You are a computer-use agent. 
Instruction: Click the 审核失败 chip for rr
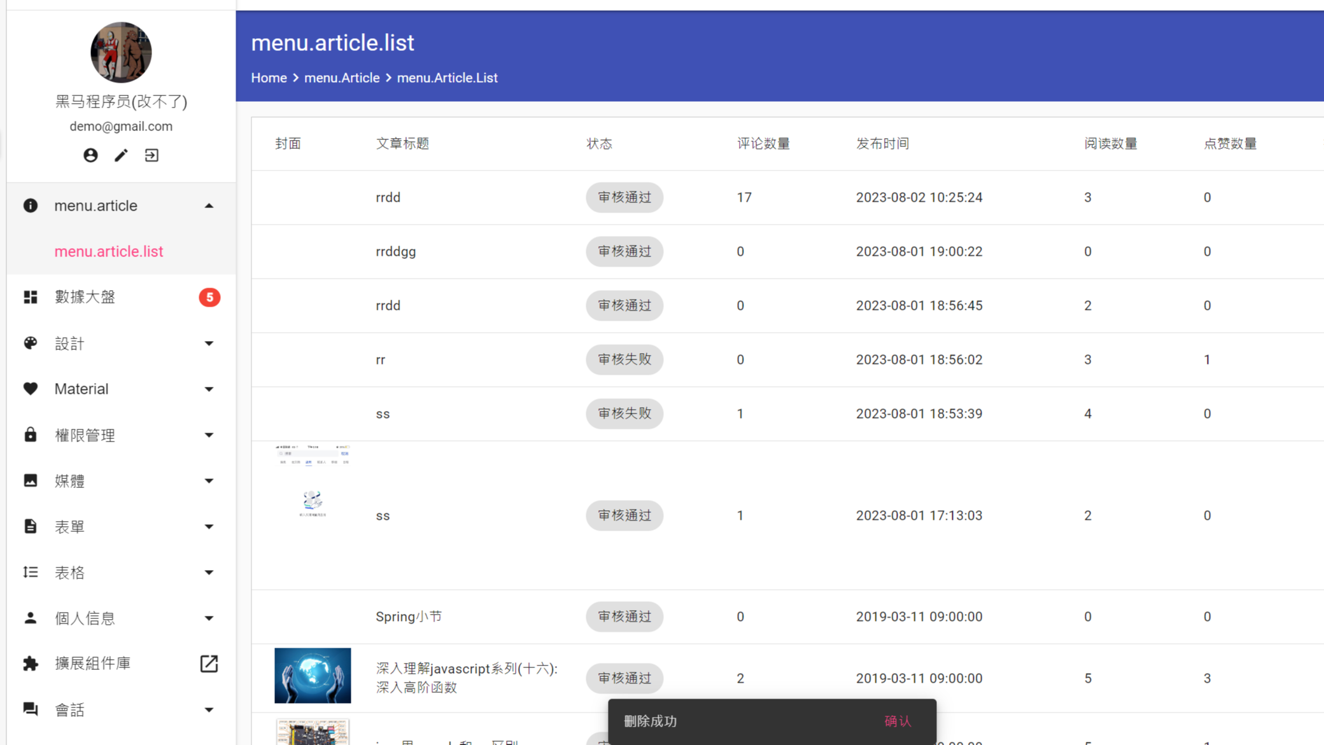tap(624, 359)
